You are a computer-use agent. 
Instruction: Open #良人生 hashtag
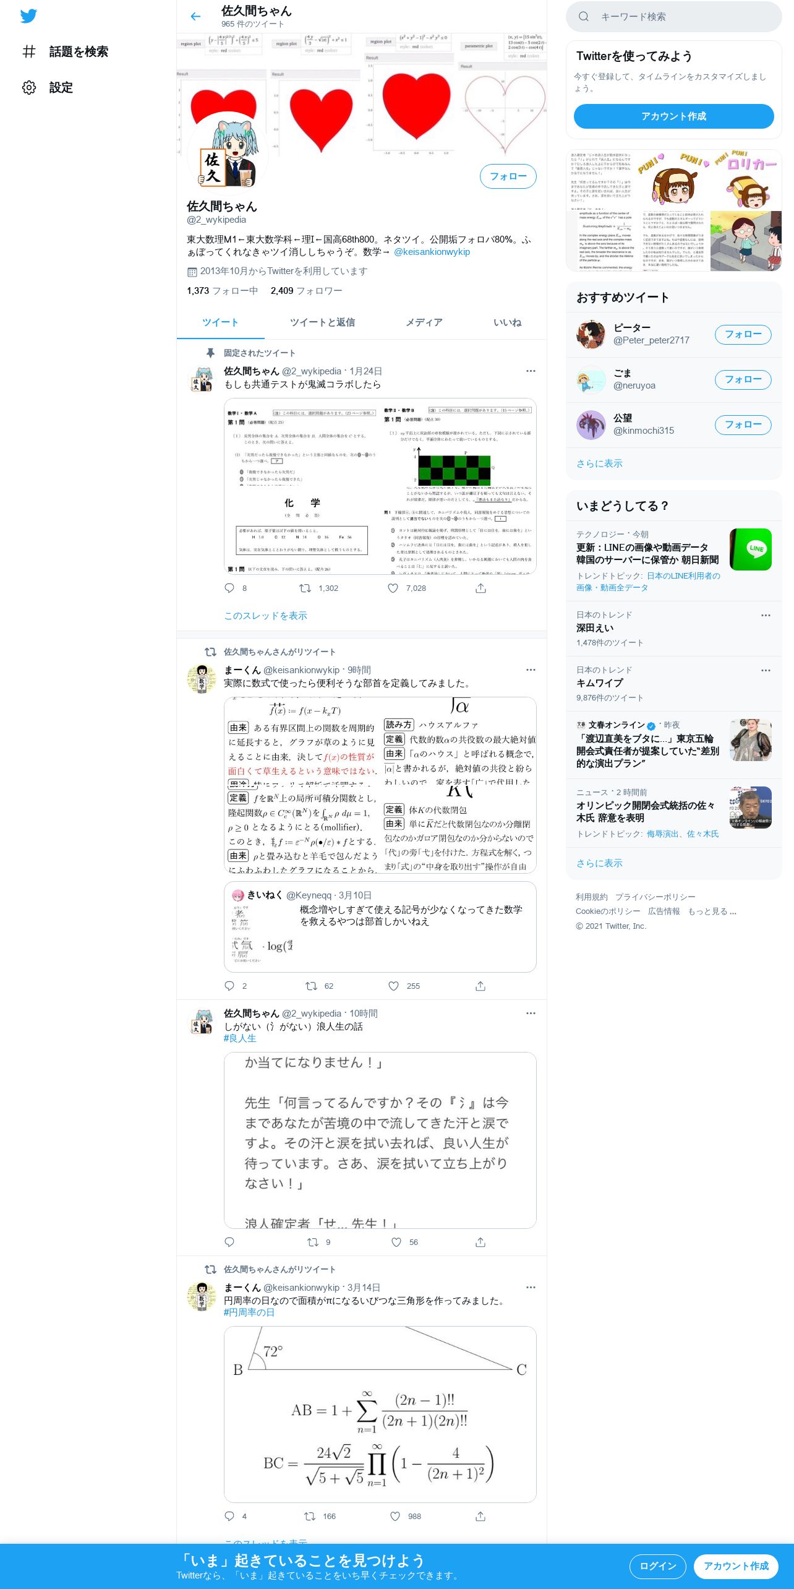pos(240,1038)
